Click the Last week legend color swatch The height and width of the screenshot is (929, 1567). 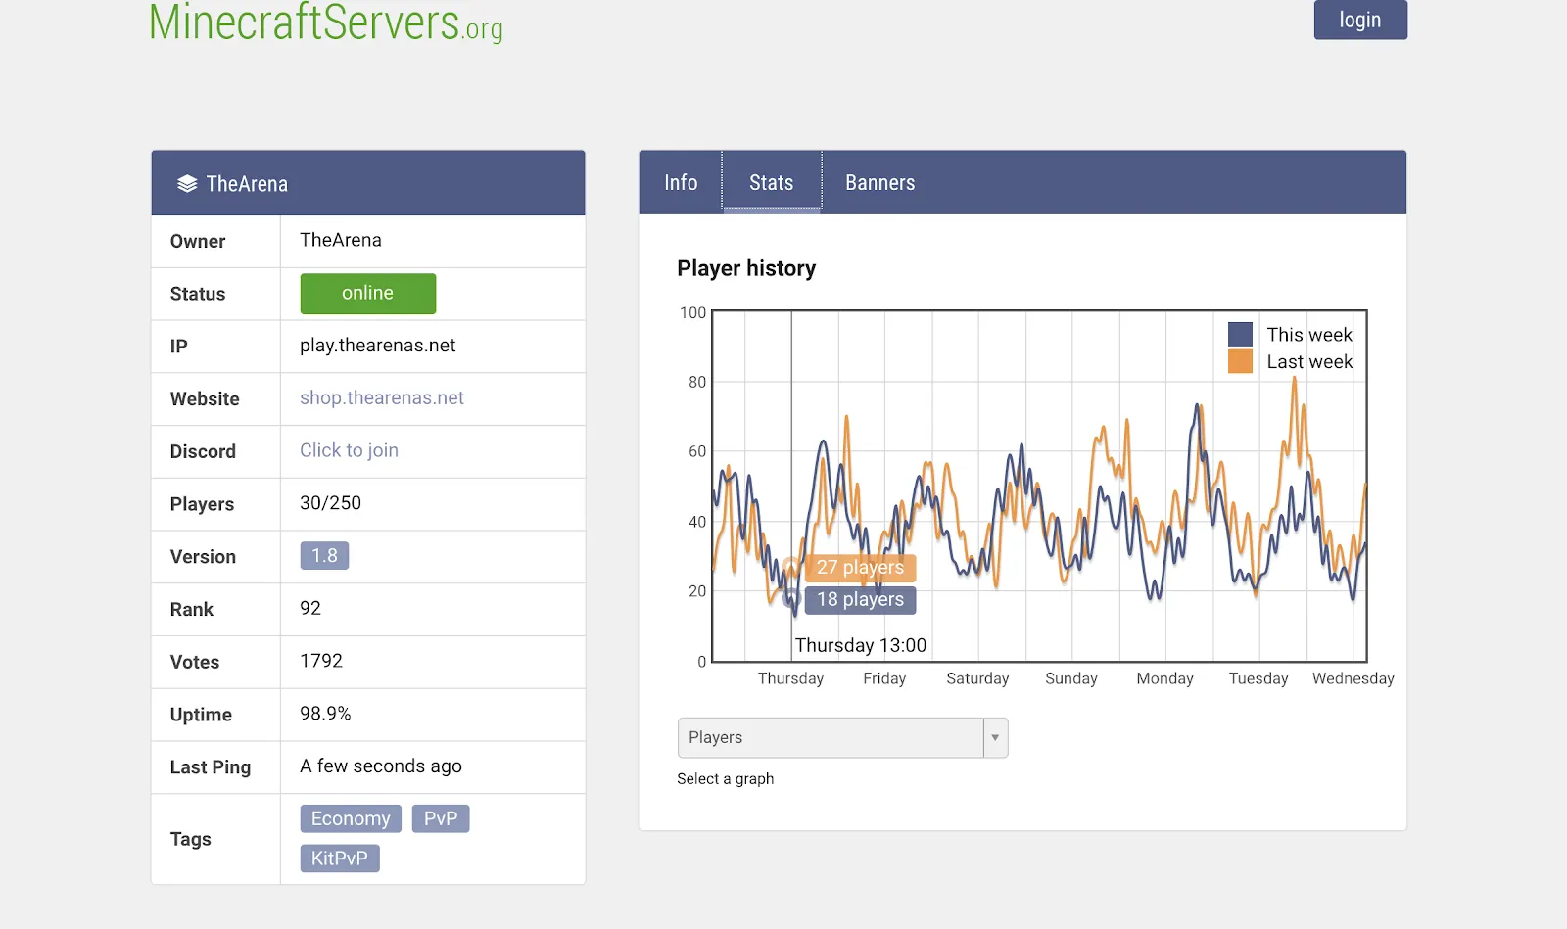point(1240,361)
